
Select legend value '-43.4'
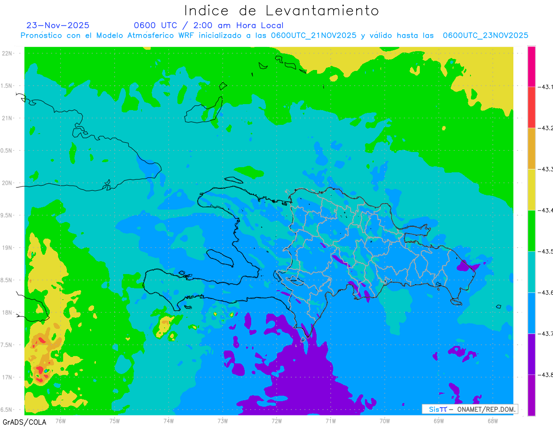tap(546, 211)
